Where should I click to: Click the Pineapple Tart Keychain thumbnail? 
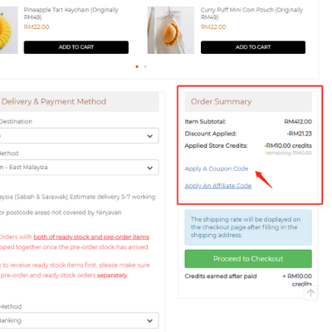point(9,30)
